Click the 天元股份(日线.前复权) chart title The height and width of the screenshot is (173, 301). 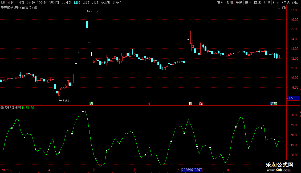(x=17, y=8)
